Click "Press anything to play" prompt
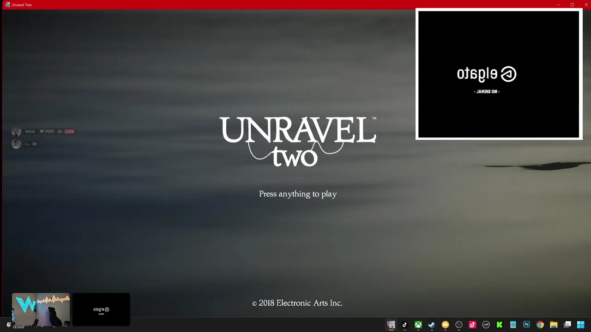Screen dimensions: 591x332 coord(298,194)
